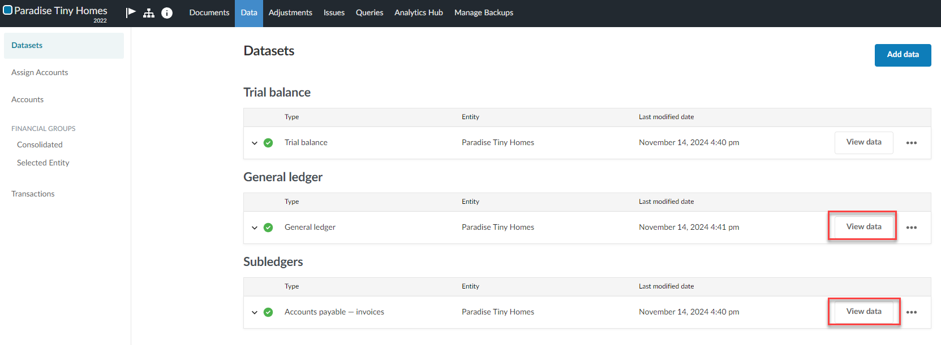Click green status check for General ledger

click(x=268, y=228)
